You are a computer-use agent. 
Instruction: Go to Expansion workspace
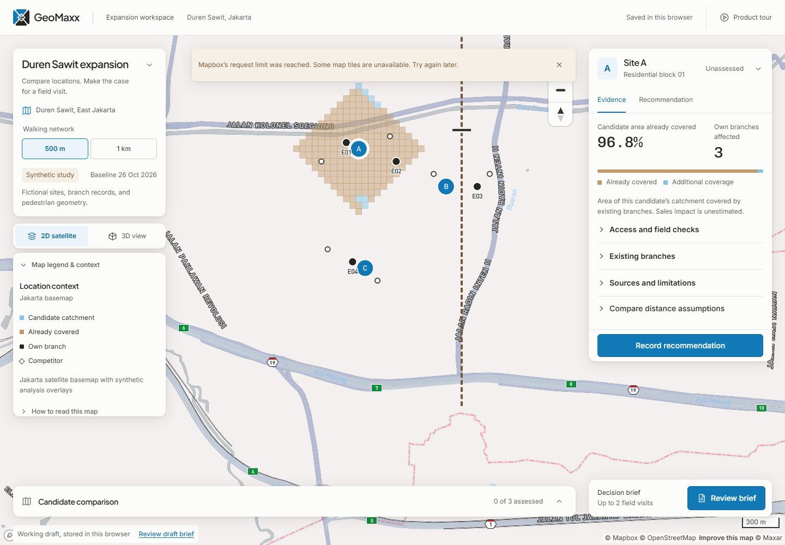(x=140, y=17)
